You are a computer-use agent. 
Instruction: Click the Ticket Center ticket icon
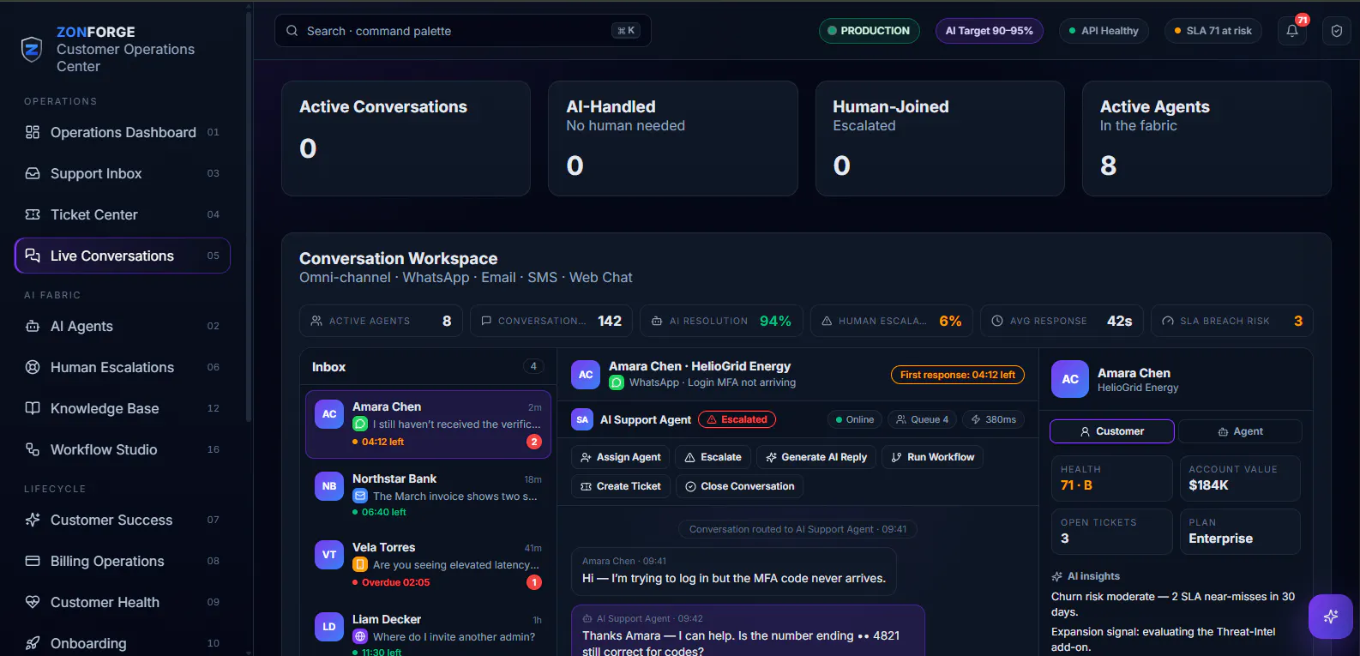(x=33, y=214)
